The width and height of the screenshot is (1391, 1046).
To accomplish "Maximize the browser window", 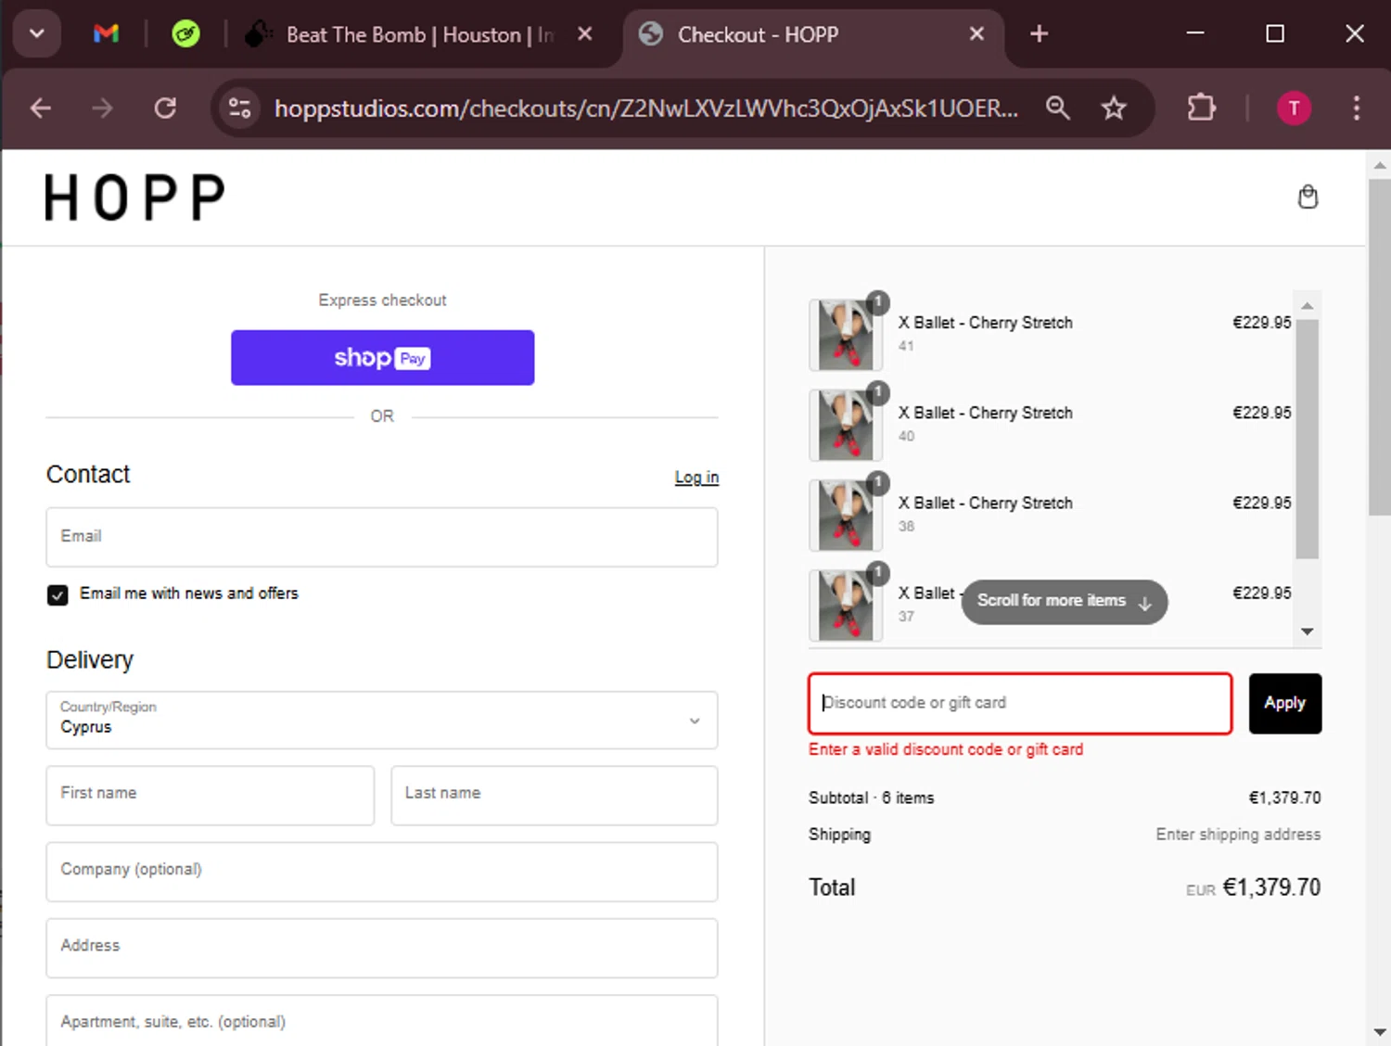I will click(x=1275, y=34).
